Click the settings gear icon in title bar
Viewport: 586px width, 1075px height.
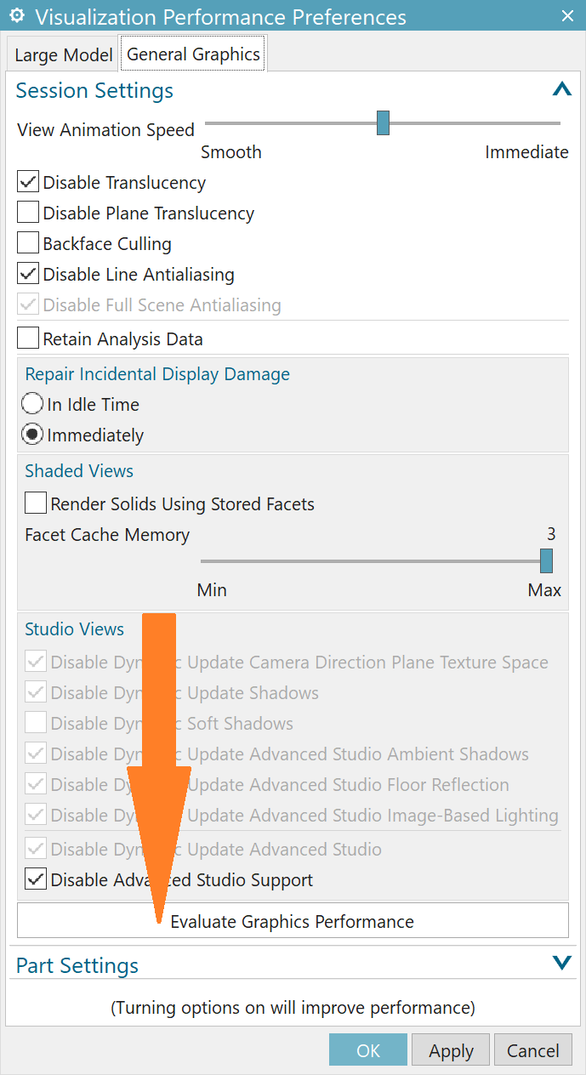16,16
